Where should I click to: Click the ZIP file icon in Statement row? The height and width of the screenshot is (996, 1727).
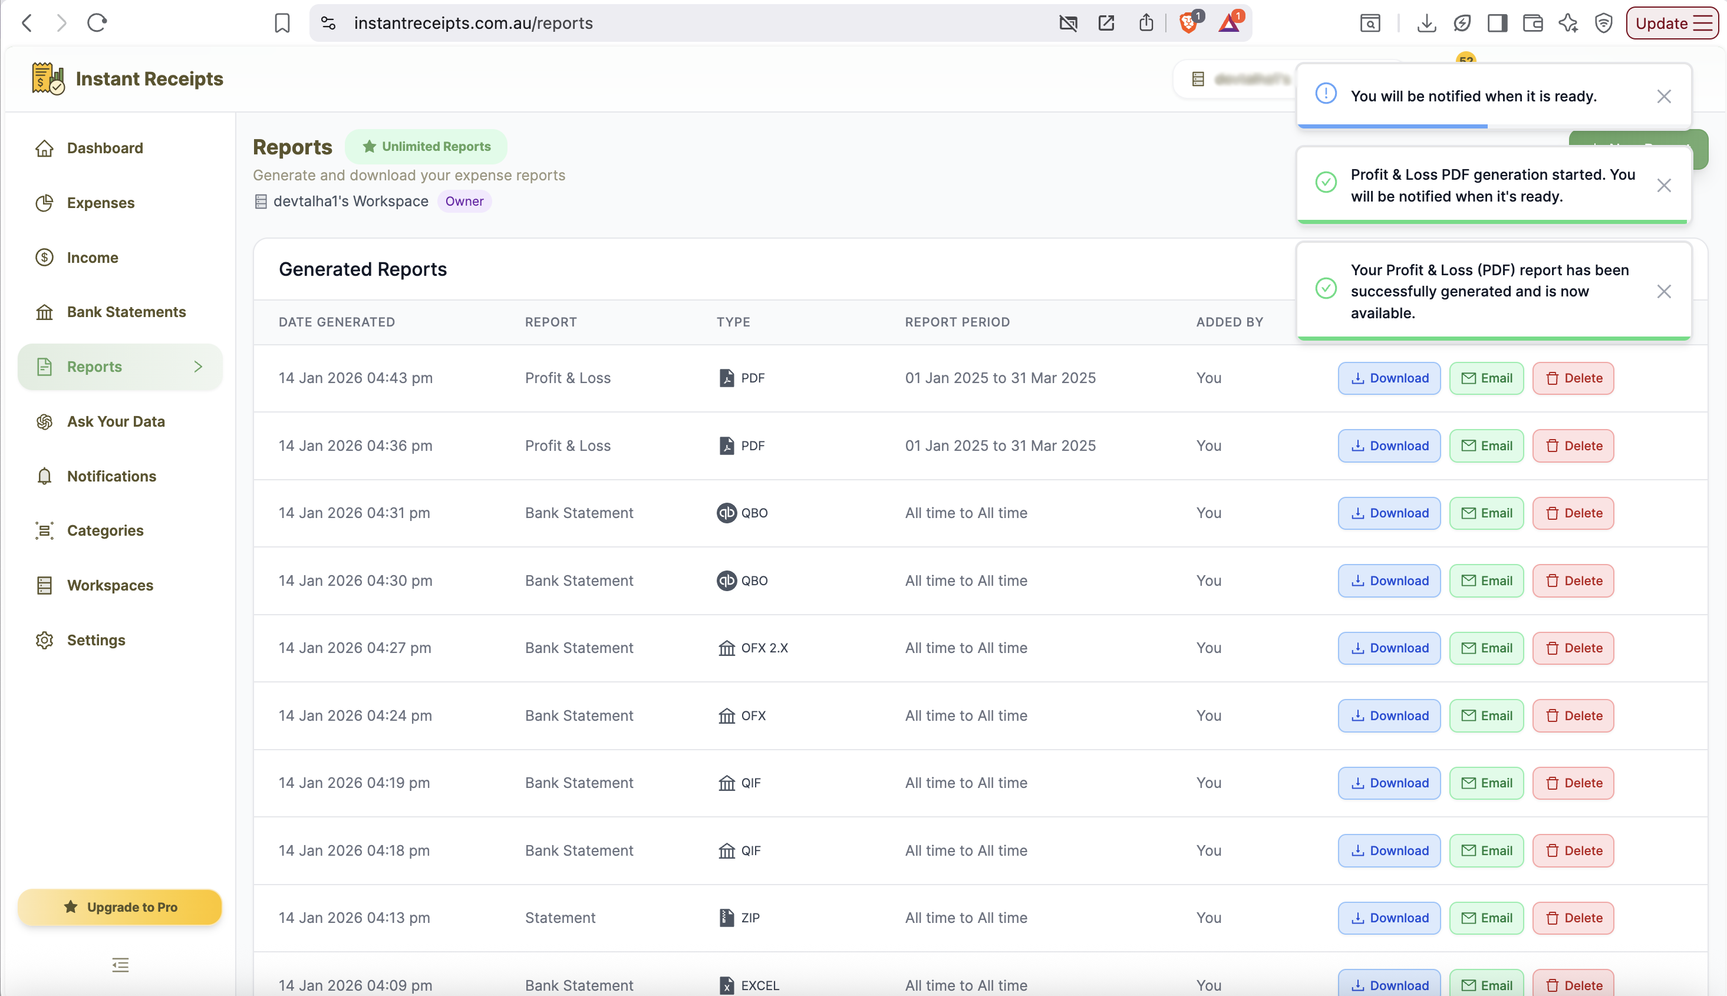(726, 918)
